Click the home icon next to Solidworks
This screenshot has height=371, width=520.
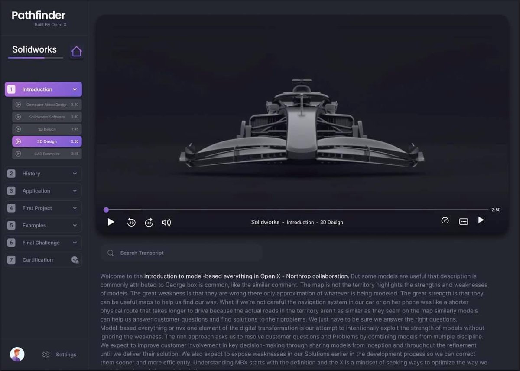[x=76, y=52]
